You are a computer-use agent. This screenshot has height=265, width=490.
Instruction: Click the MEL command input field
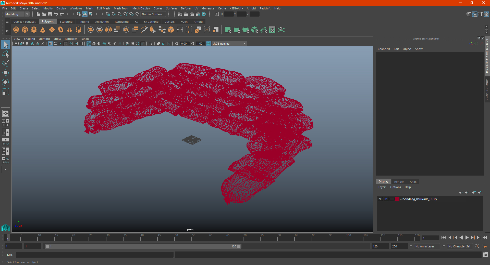[x=95, y=255]
